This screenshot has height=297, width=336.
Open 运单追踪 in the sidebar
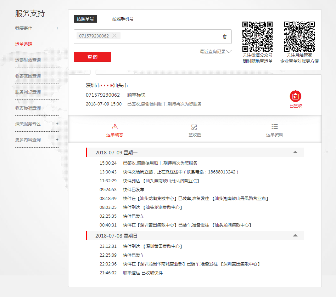[x=24, y=44]
